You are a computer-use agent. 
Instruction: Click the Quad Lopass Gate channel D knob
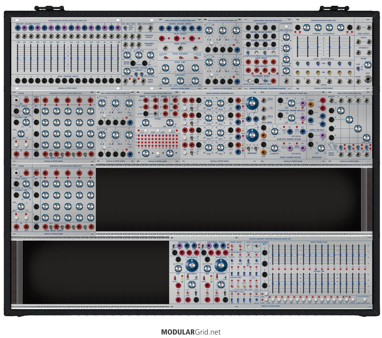point(366,138)
